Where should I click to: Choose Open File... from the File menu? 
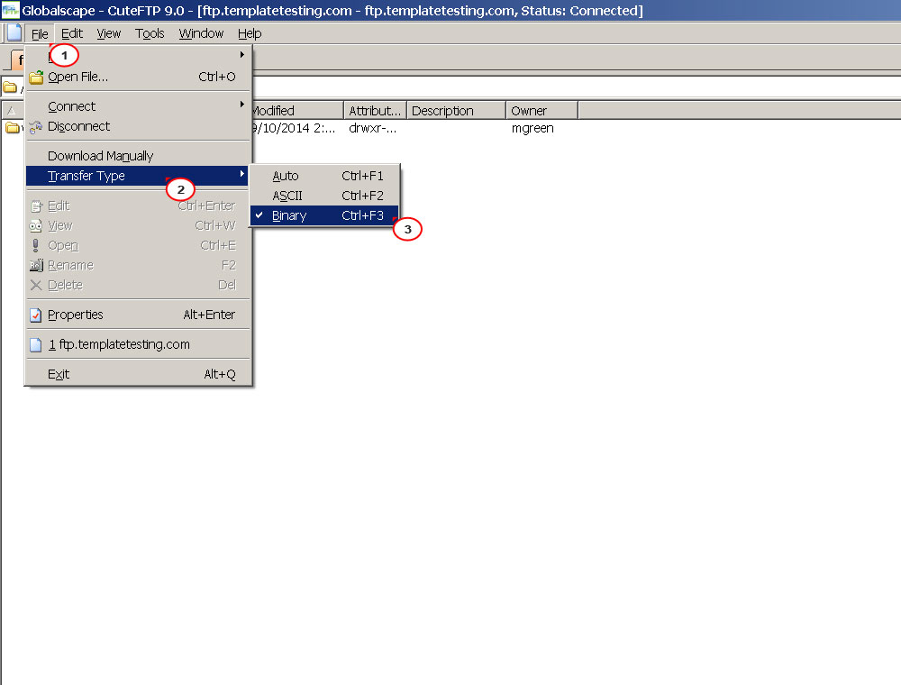(139, 77)
